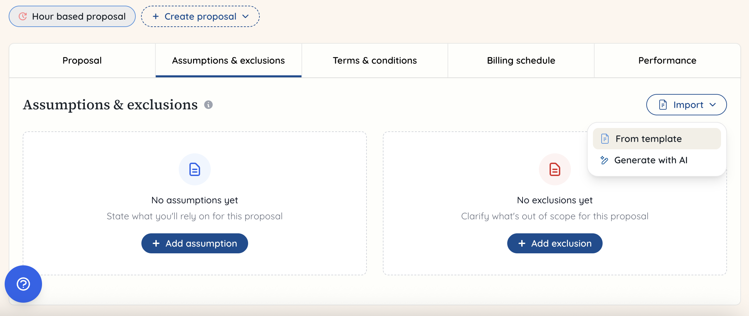This screenshot has height=316, width=749.
Task: Click the blue document icon above No assumptions yet
Action: (x=194, y=169)
